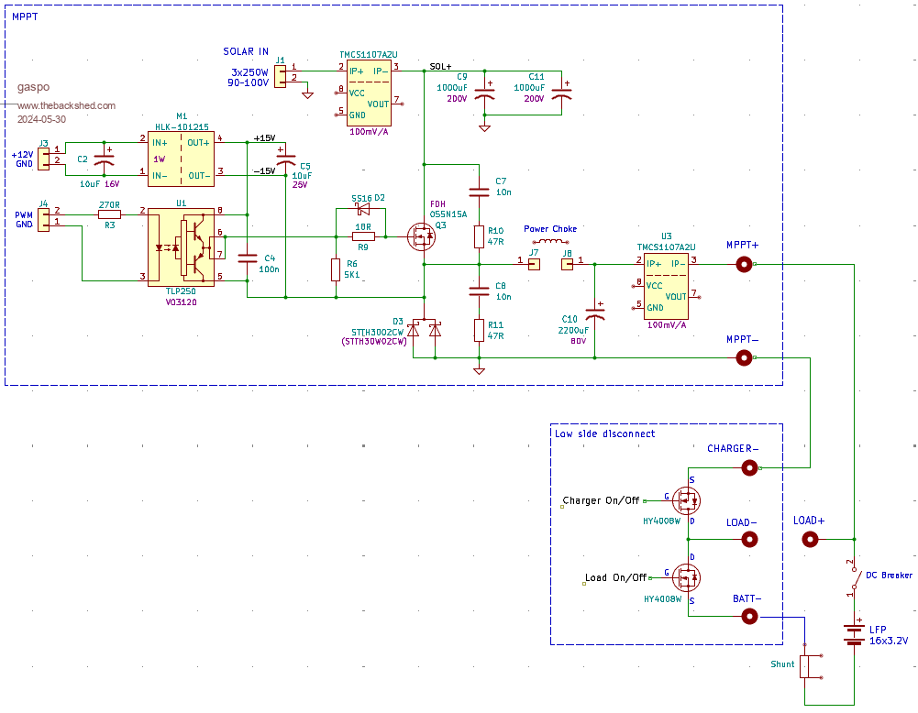Select the SS16 D2 diode symbol
Screen dimensions: 918x713
tap(363, 209)
